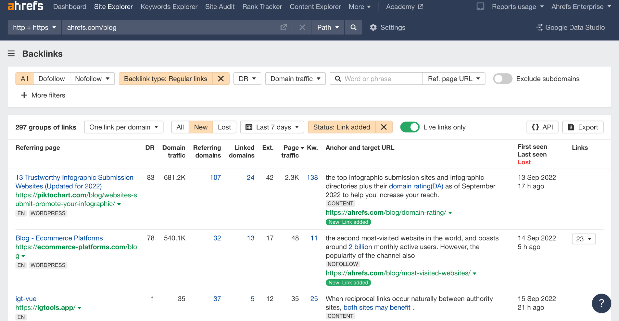The height and width of the screenshot is (321, 619).
Task: Click the Word or phrase input field
Action: (376, 79)
